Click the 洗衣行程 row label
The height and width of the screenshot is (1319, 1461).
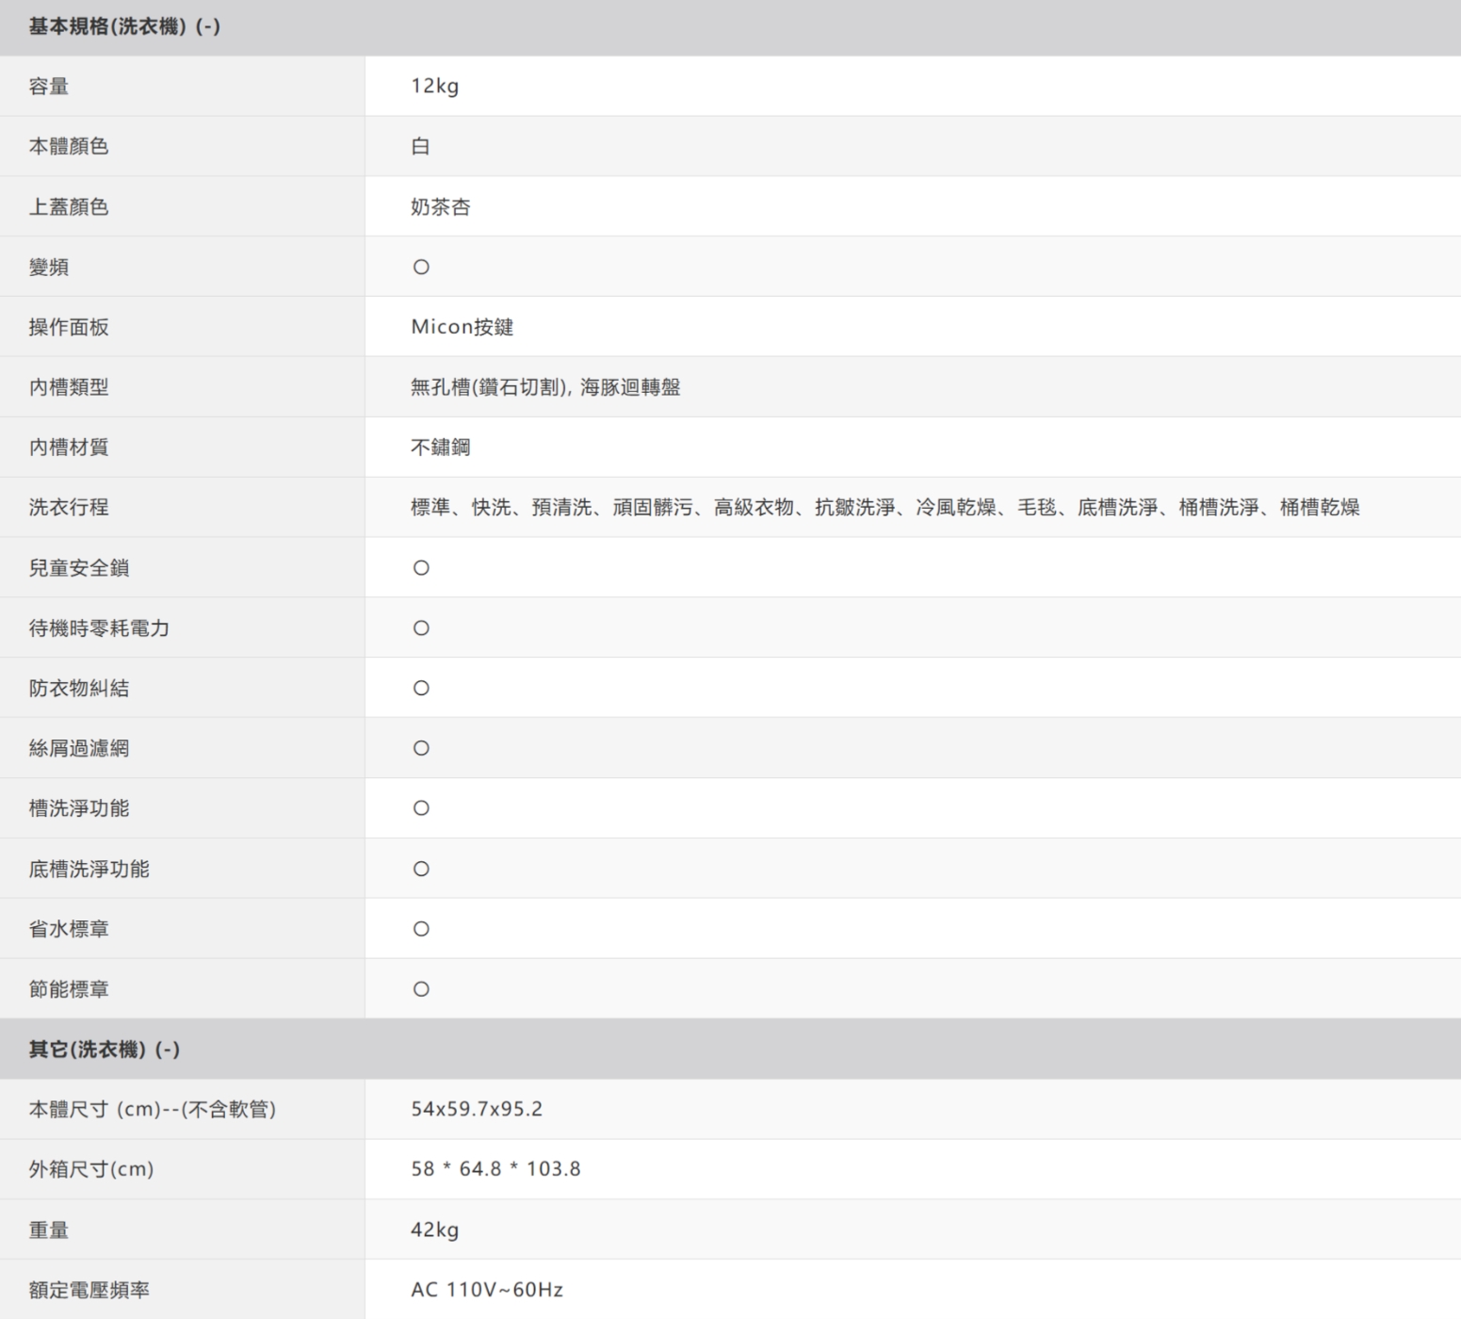click(x=66, y=507)
